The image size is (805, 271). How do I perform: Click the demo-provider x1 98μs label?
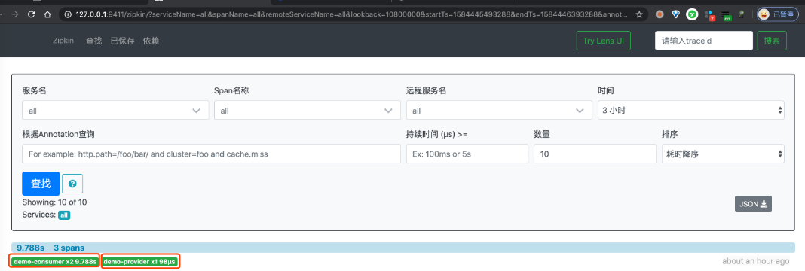(140, 262)
